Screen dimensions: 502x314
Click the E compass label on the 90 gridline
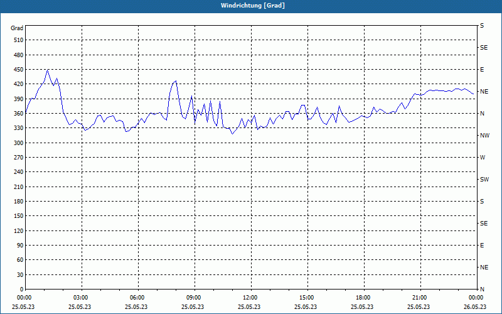482,246
